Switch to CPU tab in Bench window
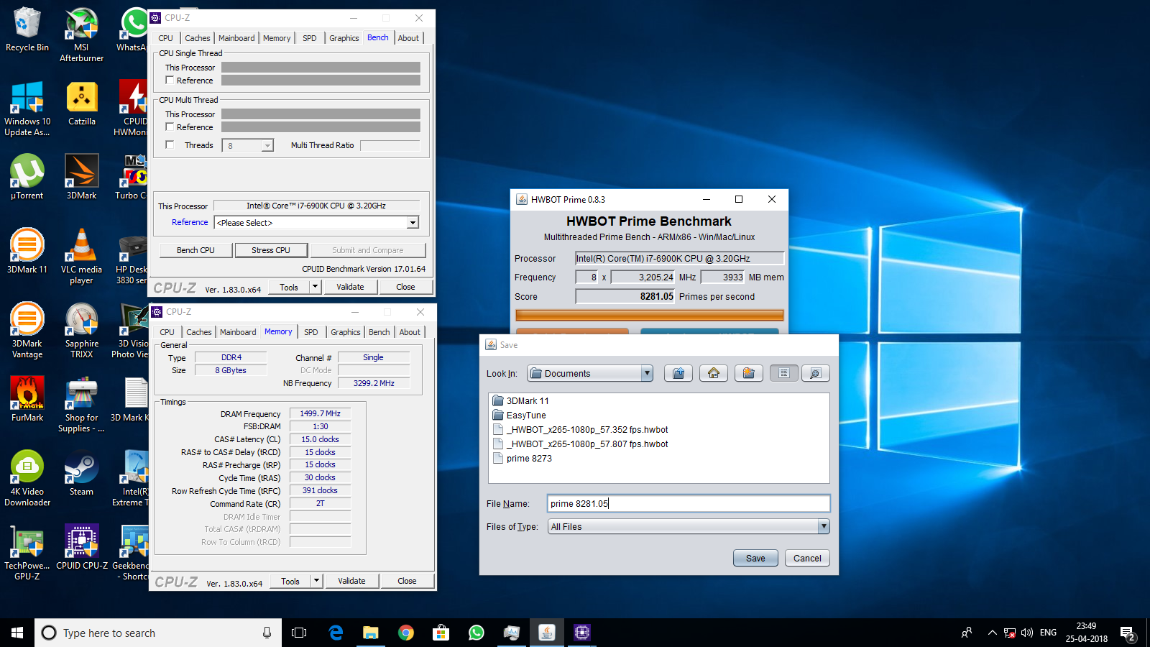This screenshot has height=647, width=1150. click(x=165, y=38)
